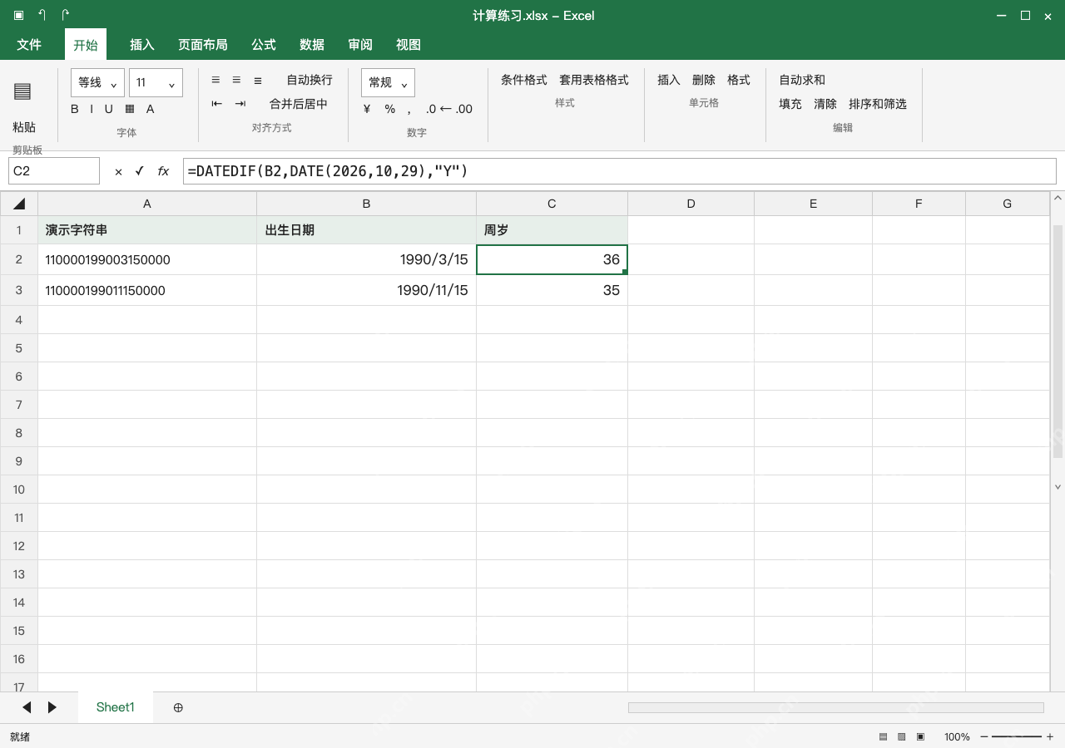Switch to page break preview view

point(920,737)
